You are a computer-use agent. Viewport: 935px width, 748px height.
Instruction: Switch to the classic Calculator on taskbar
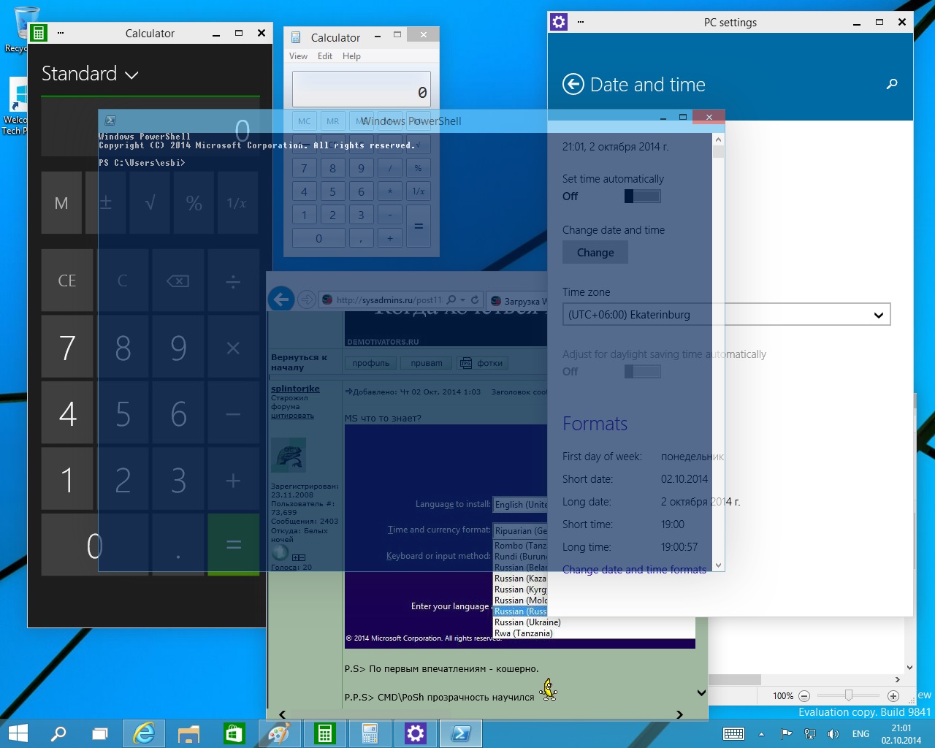[370, 733]
